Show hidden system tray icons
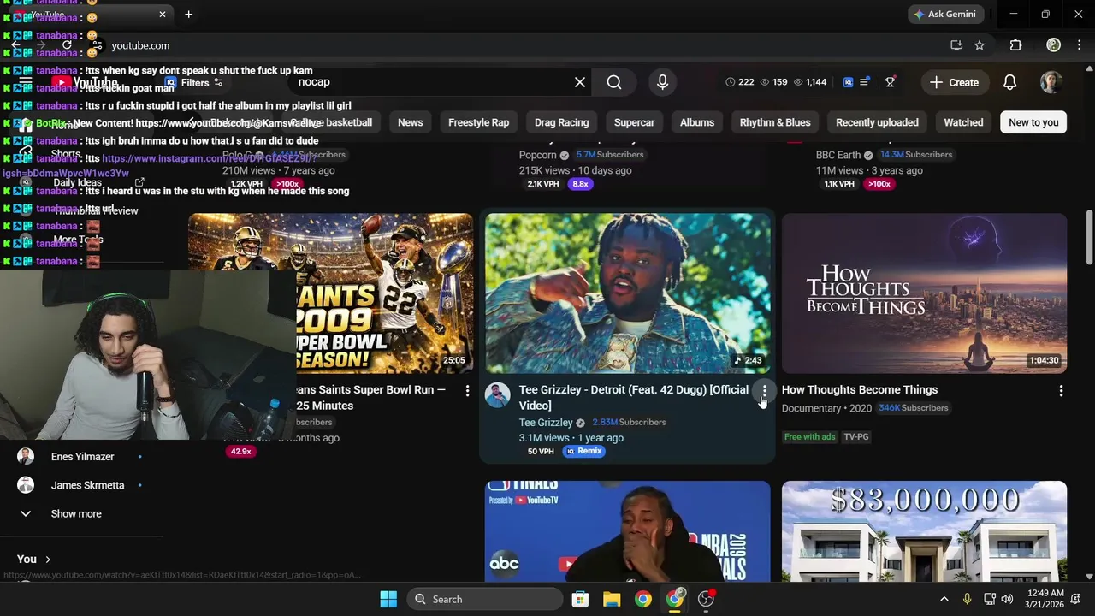Viewport: 1095px width, 616px height. point(944,599)
